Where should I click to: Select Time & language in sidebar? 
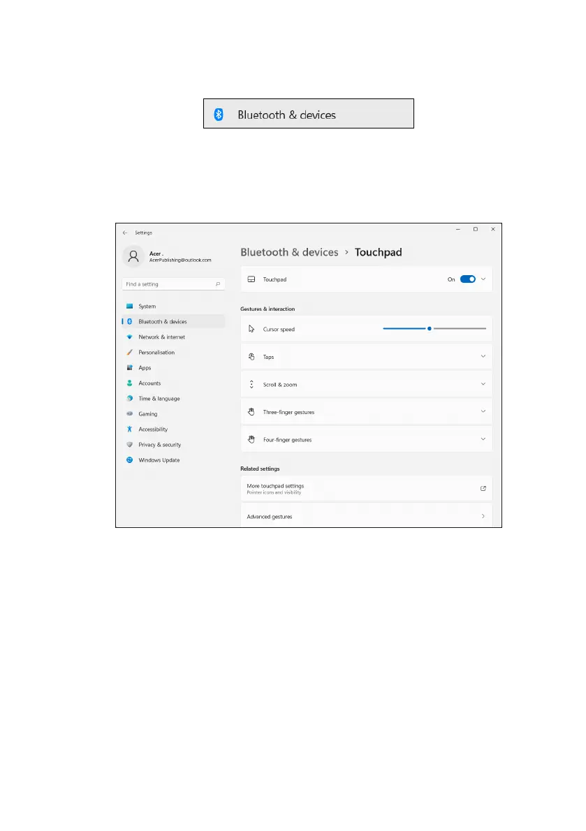tap(159, 399)
